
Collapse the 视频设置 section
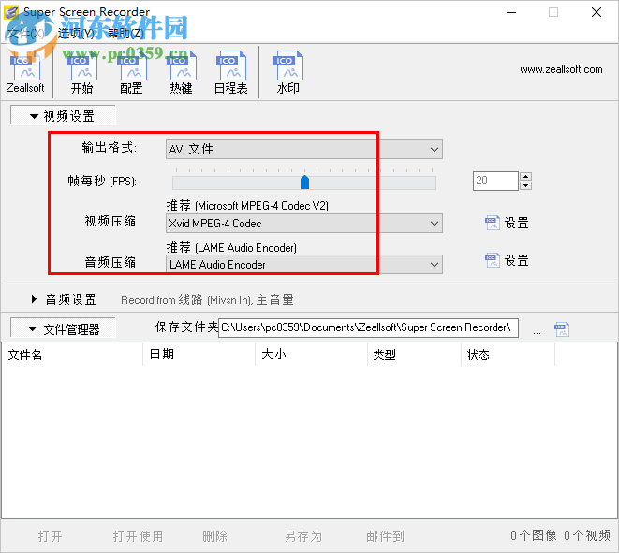click(63, 116)
